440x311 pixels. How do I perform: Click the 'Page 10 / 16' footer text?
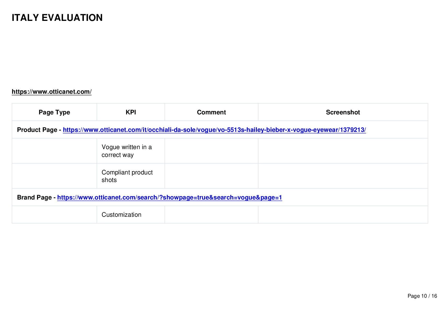tap(422, 296)
